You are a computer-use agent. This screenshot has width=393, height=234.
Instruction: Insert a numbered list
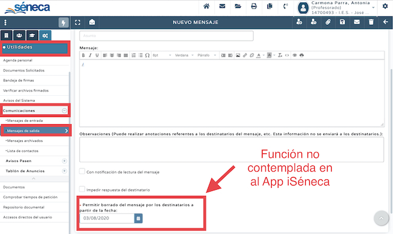pyautogui.click(x=133, y=55)
